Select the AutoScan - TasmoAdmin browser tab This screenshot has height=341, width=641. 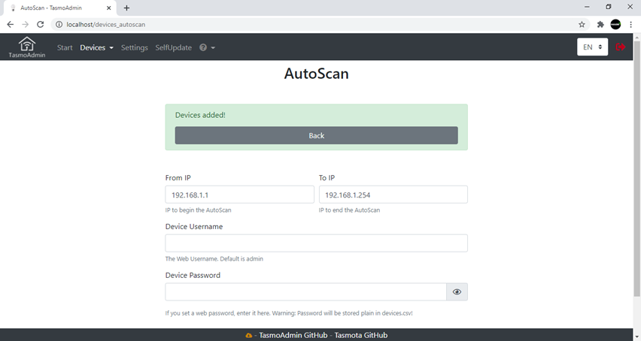point(59,8)
